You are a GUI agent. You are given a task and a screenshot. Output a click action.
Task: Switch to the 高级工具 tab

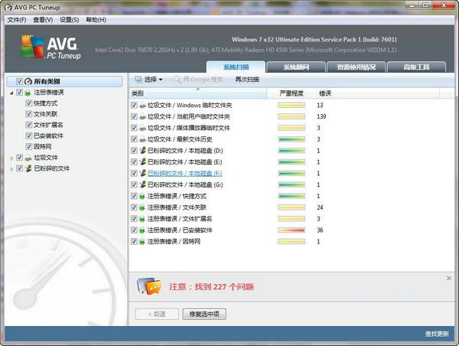[416, 67]
